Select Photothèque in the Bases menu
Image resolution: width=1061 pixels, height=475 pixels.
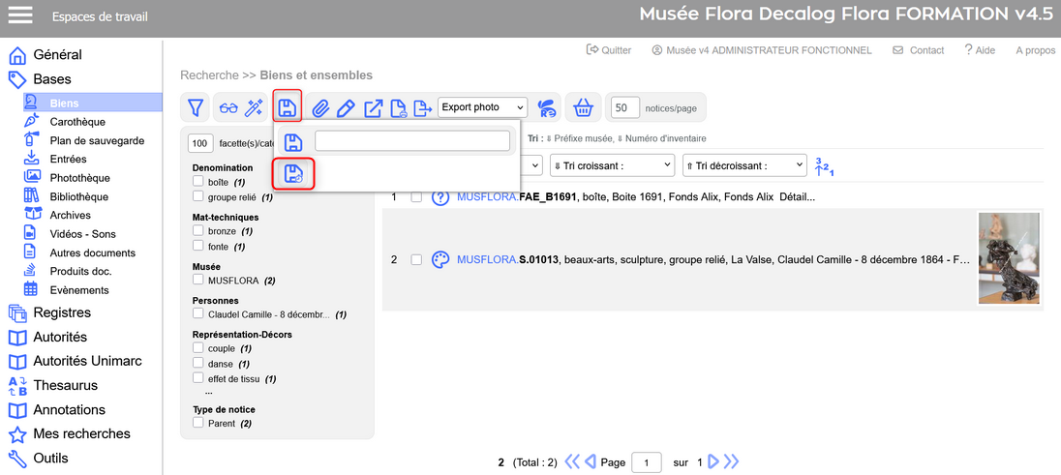click(79, 178)
